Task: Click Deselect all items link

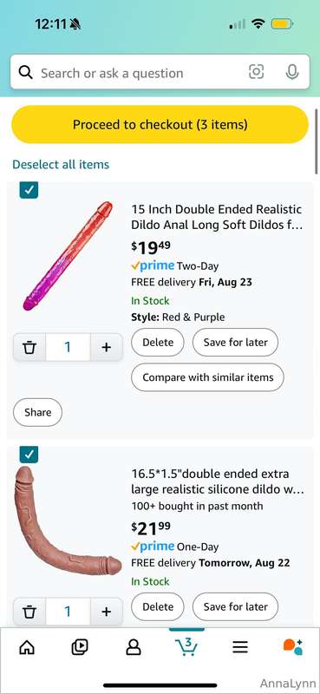Action: point(61,165)
